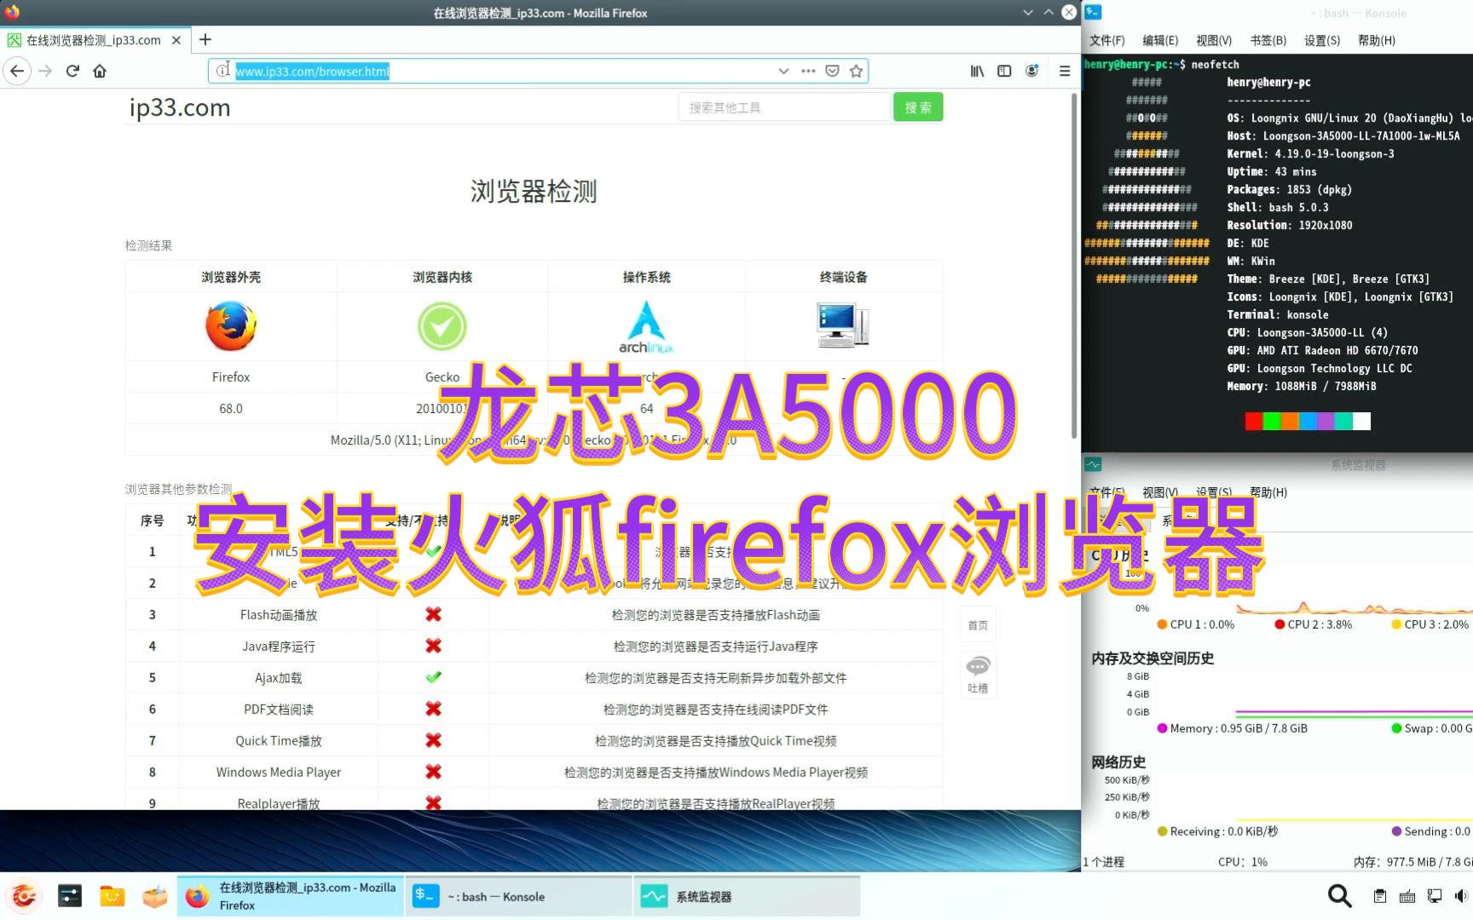The height and width of the screenshot is (920, 1473).
Task: Click 'PDF文档阅读' row label
Action: pos(279,710)
